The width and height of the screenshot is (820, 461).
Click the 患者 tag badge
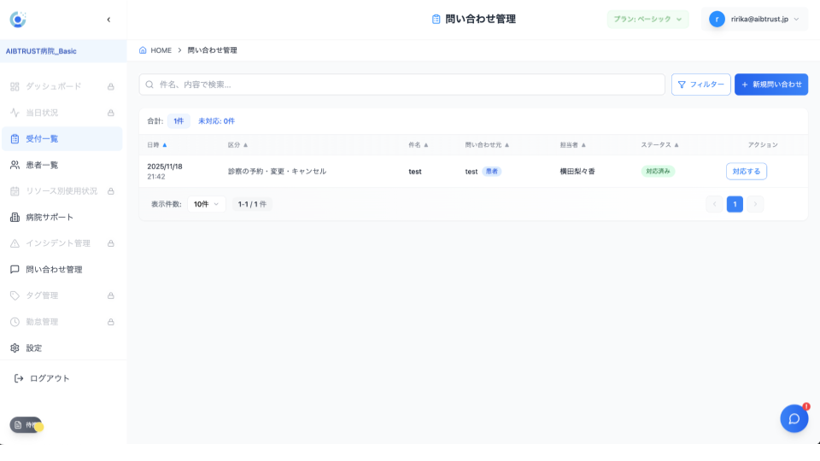492,171
